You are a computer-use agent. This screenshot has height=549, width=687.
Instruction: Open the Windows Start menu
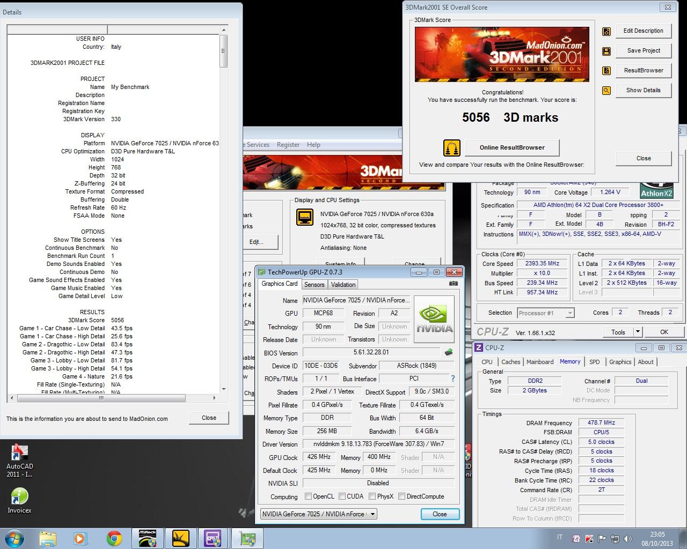pos(14,538)
